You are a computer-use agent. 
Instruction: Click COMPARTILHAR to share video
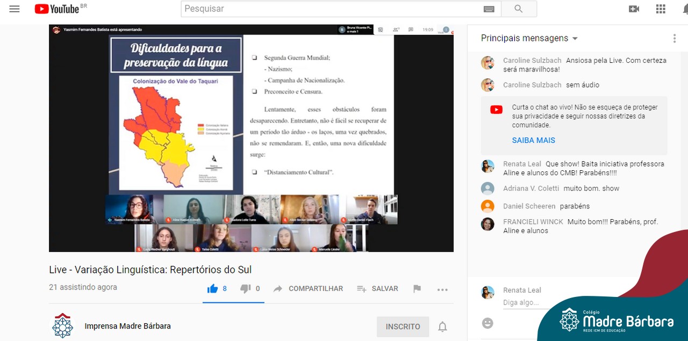point(308,289)
